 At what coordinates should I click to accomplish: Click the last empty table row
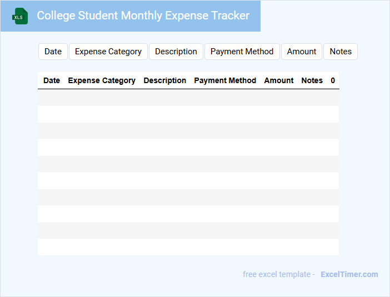click(188, 247)
